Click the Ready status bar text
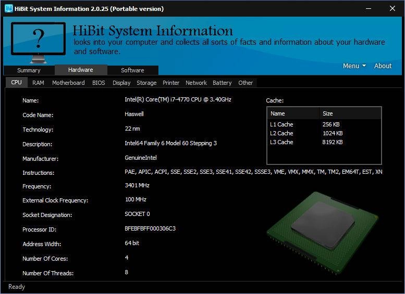 pos(17,287)
